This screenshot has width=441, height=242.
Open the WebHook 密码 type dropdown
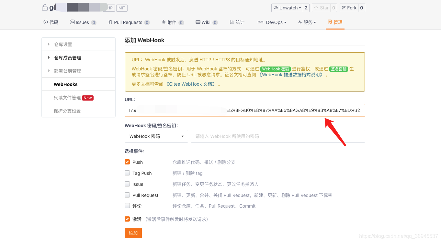click(x=156, y=136)
